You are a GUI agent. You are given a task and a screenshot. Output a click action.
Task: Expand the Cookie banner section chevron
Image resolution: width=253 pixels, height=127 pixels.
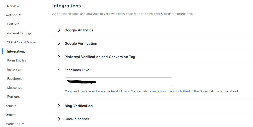click(x=59, y=119)
